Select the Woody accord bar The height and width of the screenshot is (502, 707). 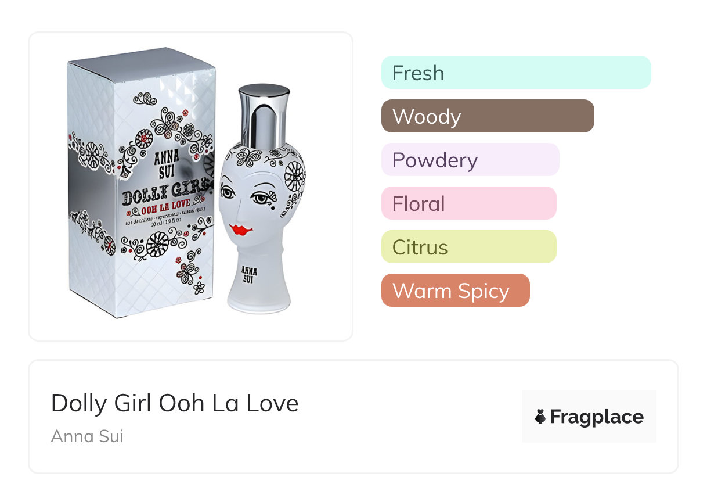[x=488, y=116]
